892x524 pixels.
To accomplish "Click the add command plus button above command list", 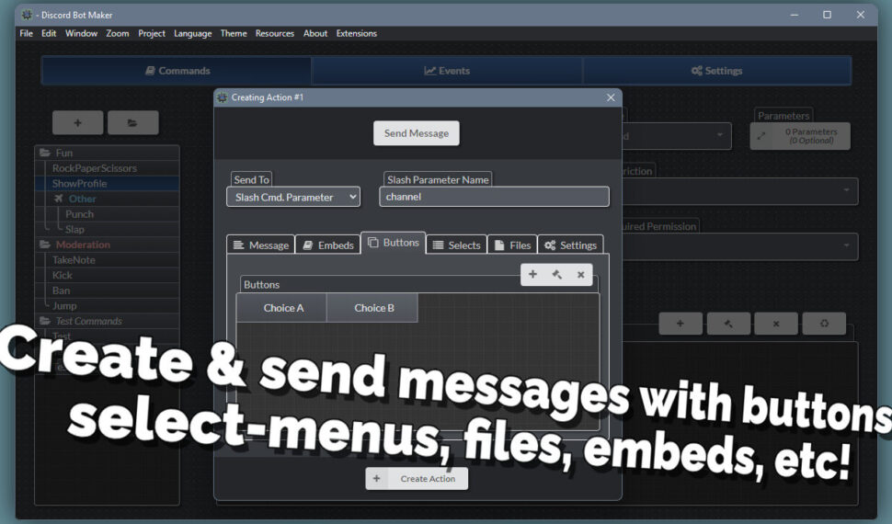I will click(x=77, y=122).
